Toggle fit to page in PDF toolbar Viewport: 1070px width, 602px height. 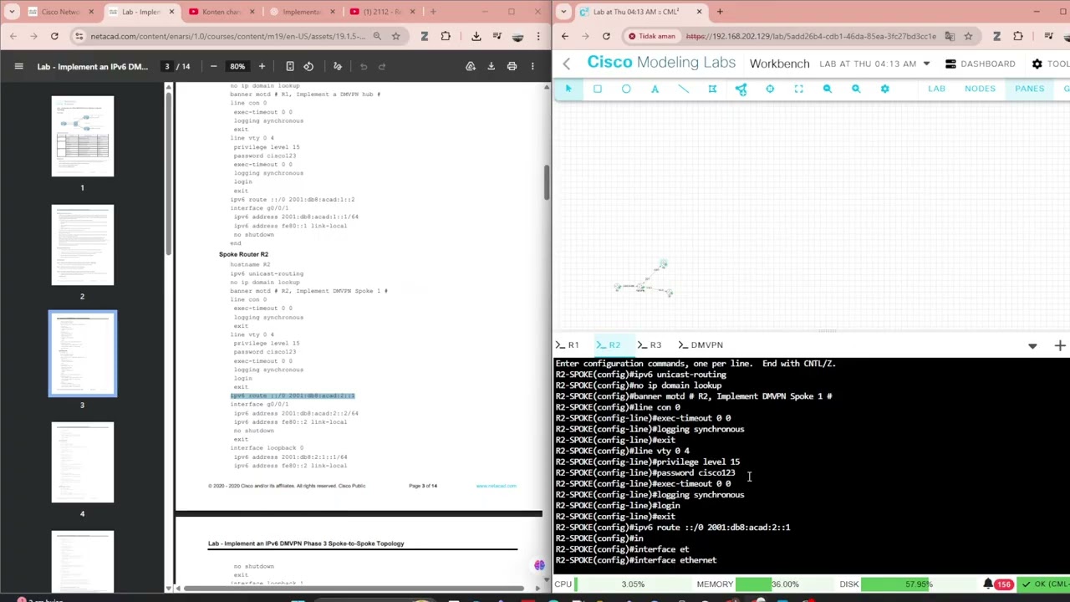coord(290,66)
